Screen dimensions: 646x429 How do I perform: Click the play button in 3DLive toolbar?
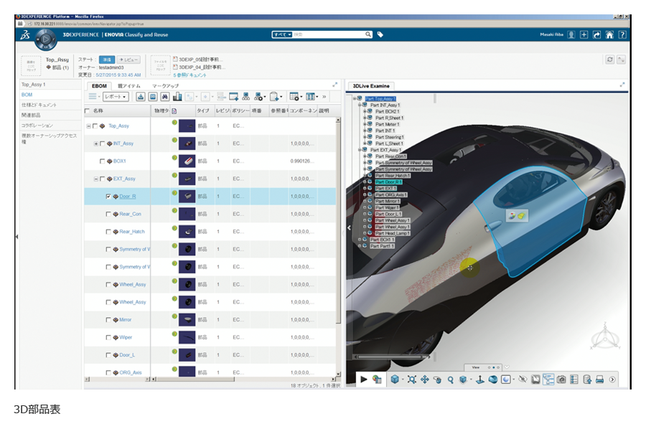[x=364, y=379]
